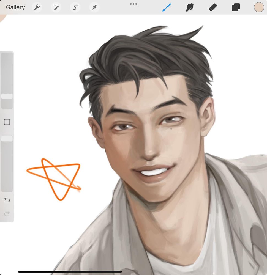Activate the Selection tool
Screen dimensions: 267x275
pos(75,7)
